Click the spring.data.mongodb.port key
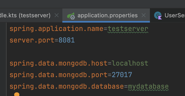The width and height of the screenshot is (185, 96). coord(58,75)
